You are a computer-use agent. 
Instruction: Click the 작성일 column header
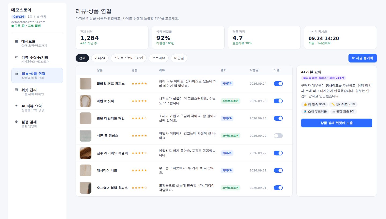point(254,70)
